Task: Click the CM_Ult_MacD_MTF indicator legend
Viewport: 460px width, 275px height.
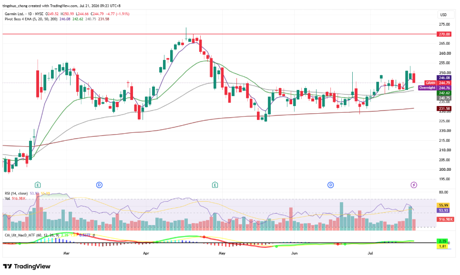Action: 31,235
